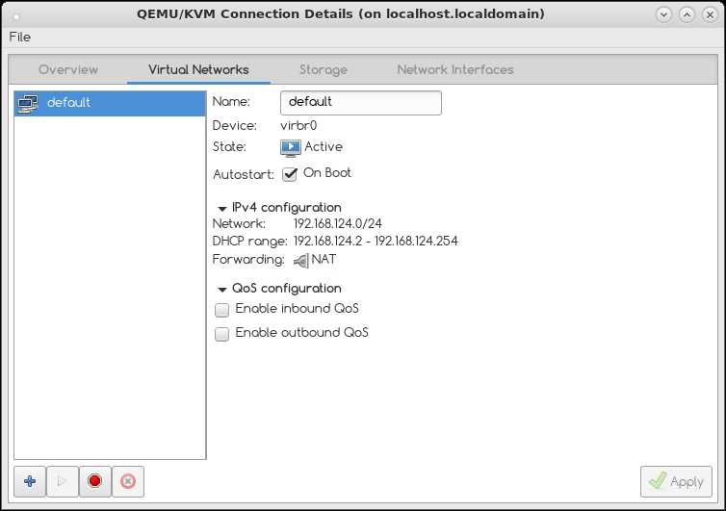
Task: Click the NAT forwarding text
Action: click(324, 259)
